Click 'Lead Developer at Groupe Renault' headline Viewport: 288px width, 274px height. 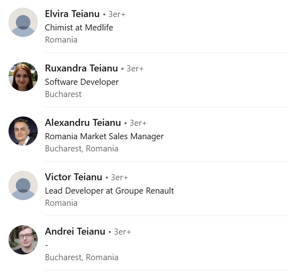coord(109,191)
